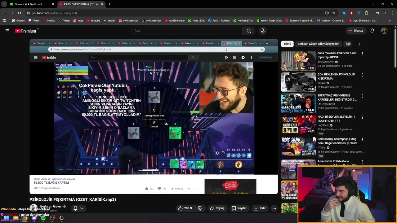Open the Twitch bookmark
This screenshot has width=397, height=223.
point(34,21)
